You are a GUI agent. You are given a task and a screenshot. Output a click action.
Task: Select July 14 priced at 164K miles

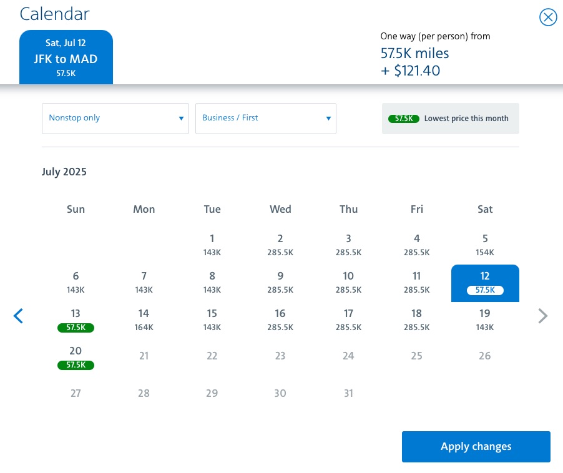point(144,319)
